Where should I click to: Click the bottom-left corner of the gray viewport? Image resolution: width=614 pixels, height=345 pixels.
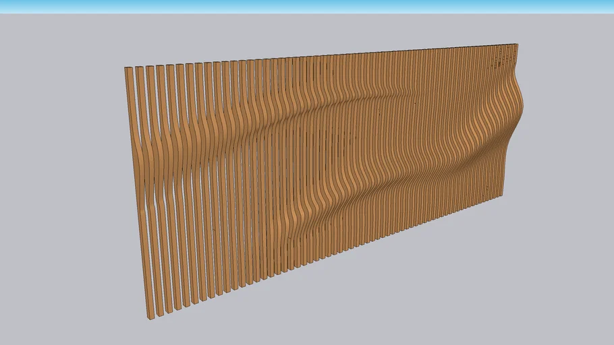pos(3,341)
